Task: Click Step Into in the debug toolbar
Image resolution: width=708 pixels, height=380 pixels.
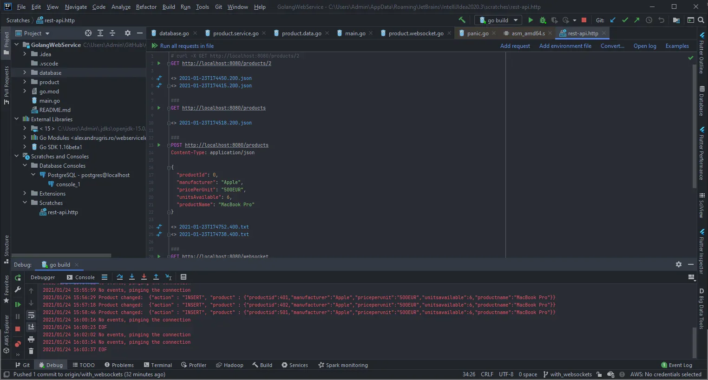Action: click(x=132, y=277)
